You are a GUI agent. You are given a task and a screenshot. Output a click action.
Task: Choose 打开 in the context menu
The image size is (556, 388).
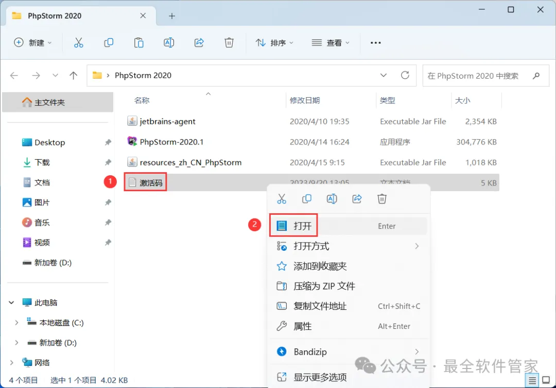(x=348, y=226)
